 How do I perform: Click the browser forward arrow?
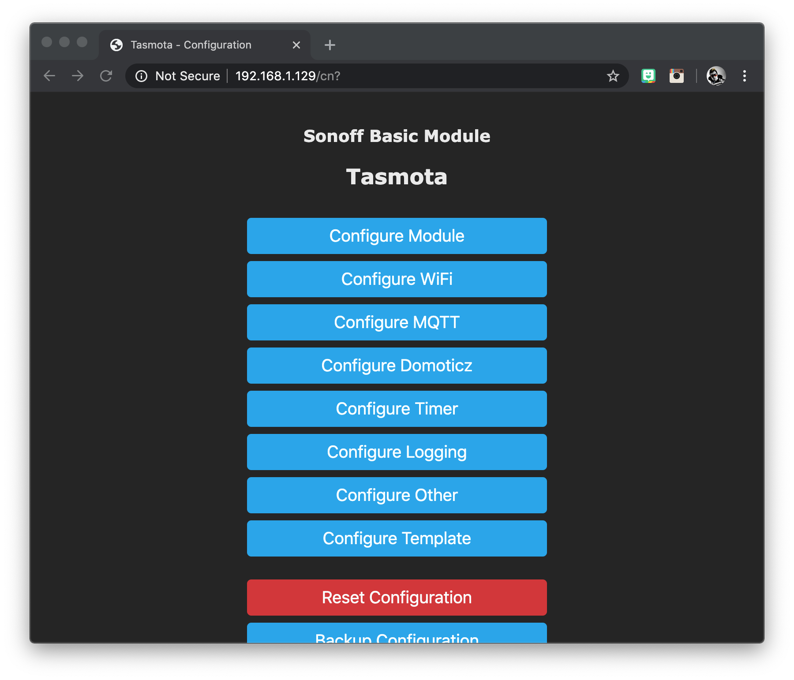click(x=78, y=76)
